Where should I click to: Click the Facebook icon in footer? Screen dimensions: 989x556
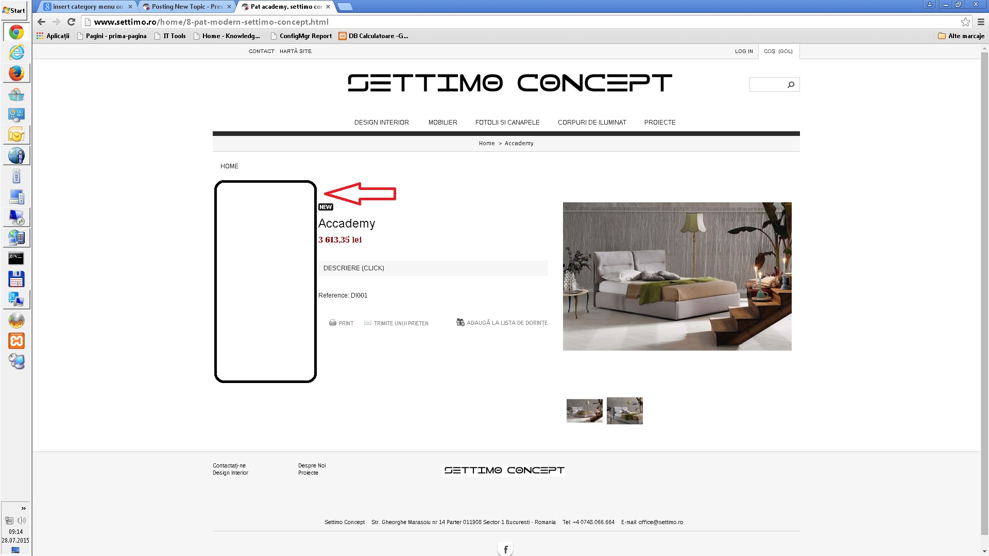[x=505, y=549]
